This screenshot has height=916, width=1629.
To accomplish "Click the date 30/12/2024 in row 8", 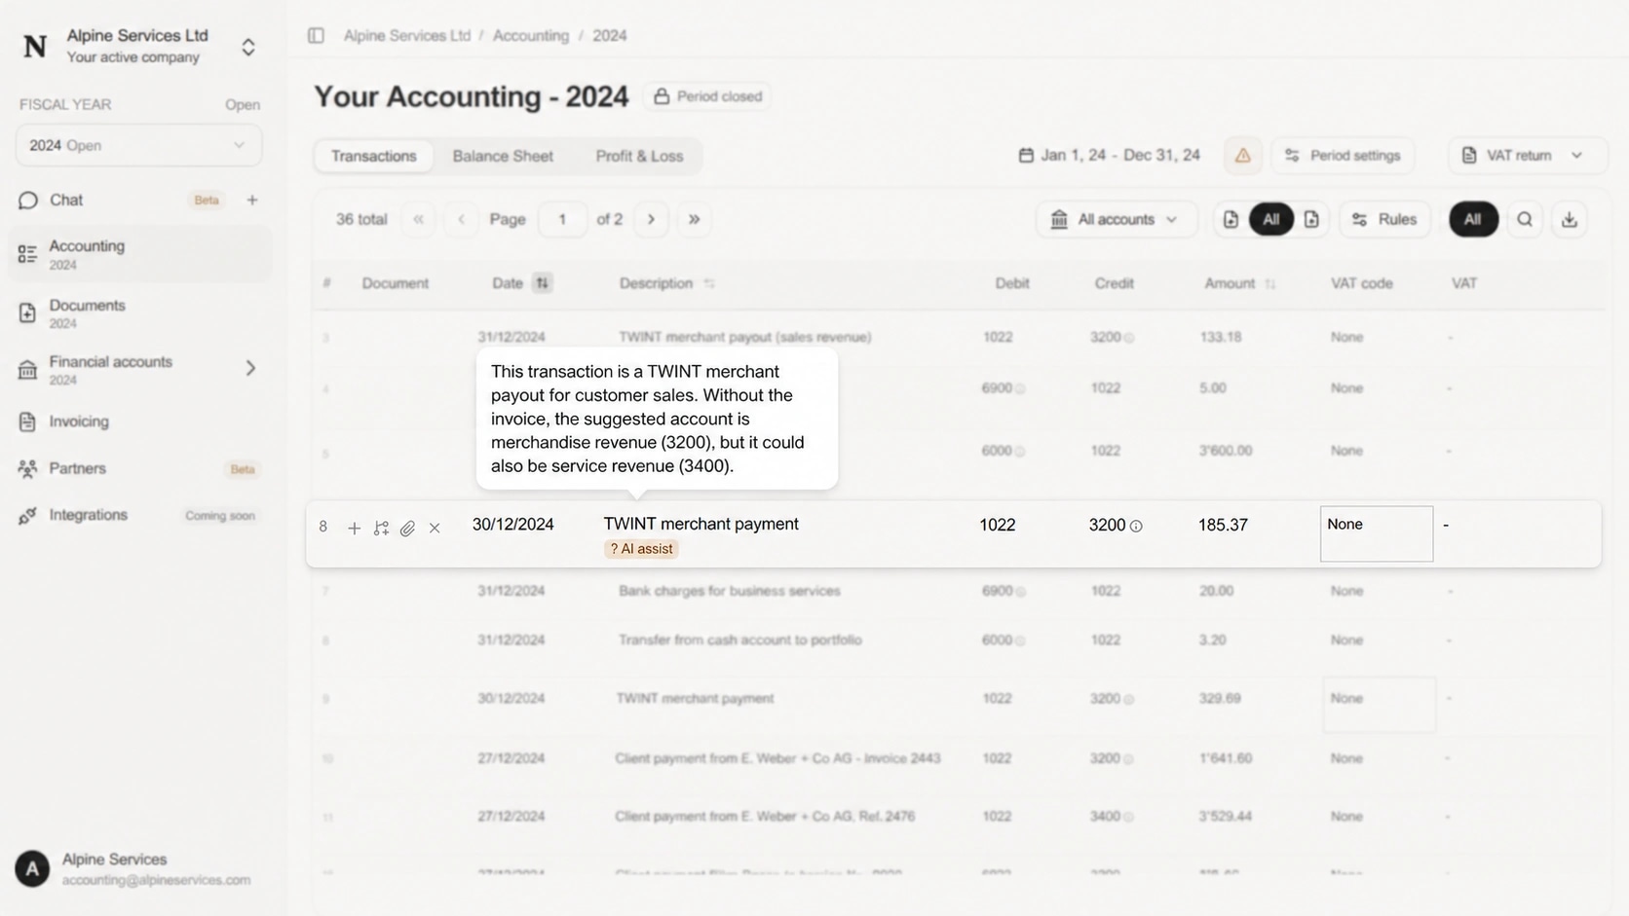I will point(513,525).
